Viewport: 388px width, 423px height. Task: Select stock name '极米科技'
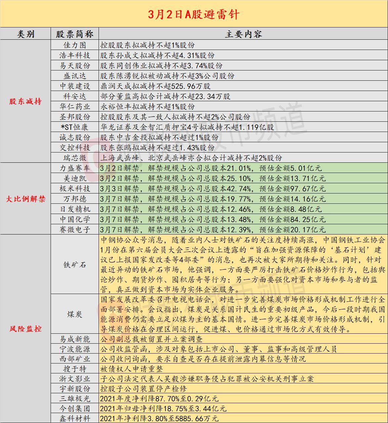pyautogui.click(x=75, y=189)
